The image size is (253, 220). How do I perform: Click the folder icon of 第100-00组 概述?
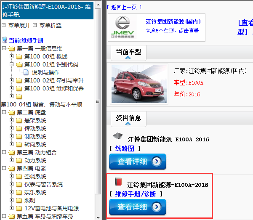point(19,56)
